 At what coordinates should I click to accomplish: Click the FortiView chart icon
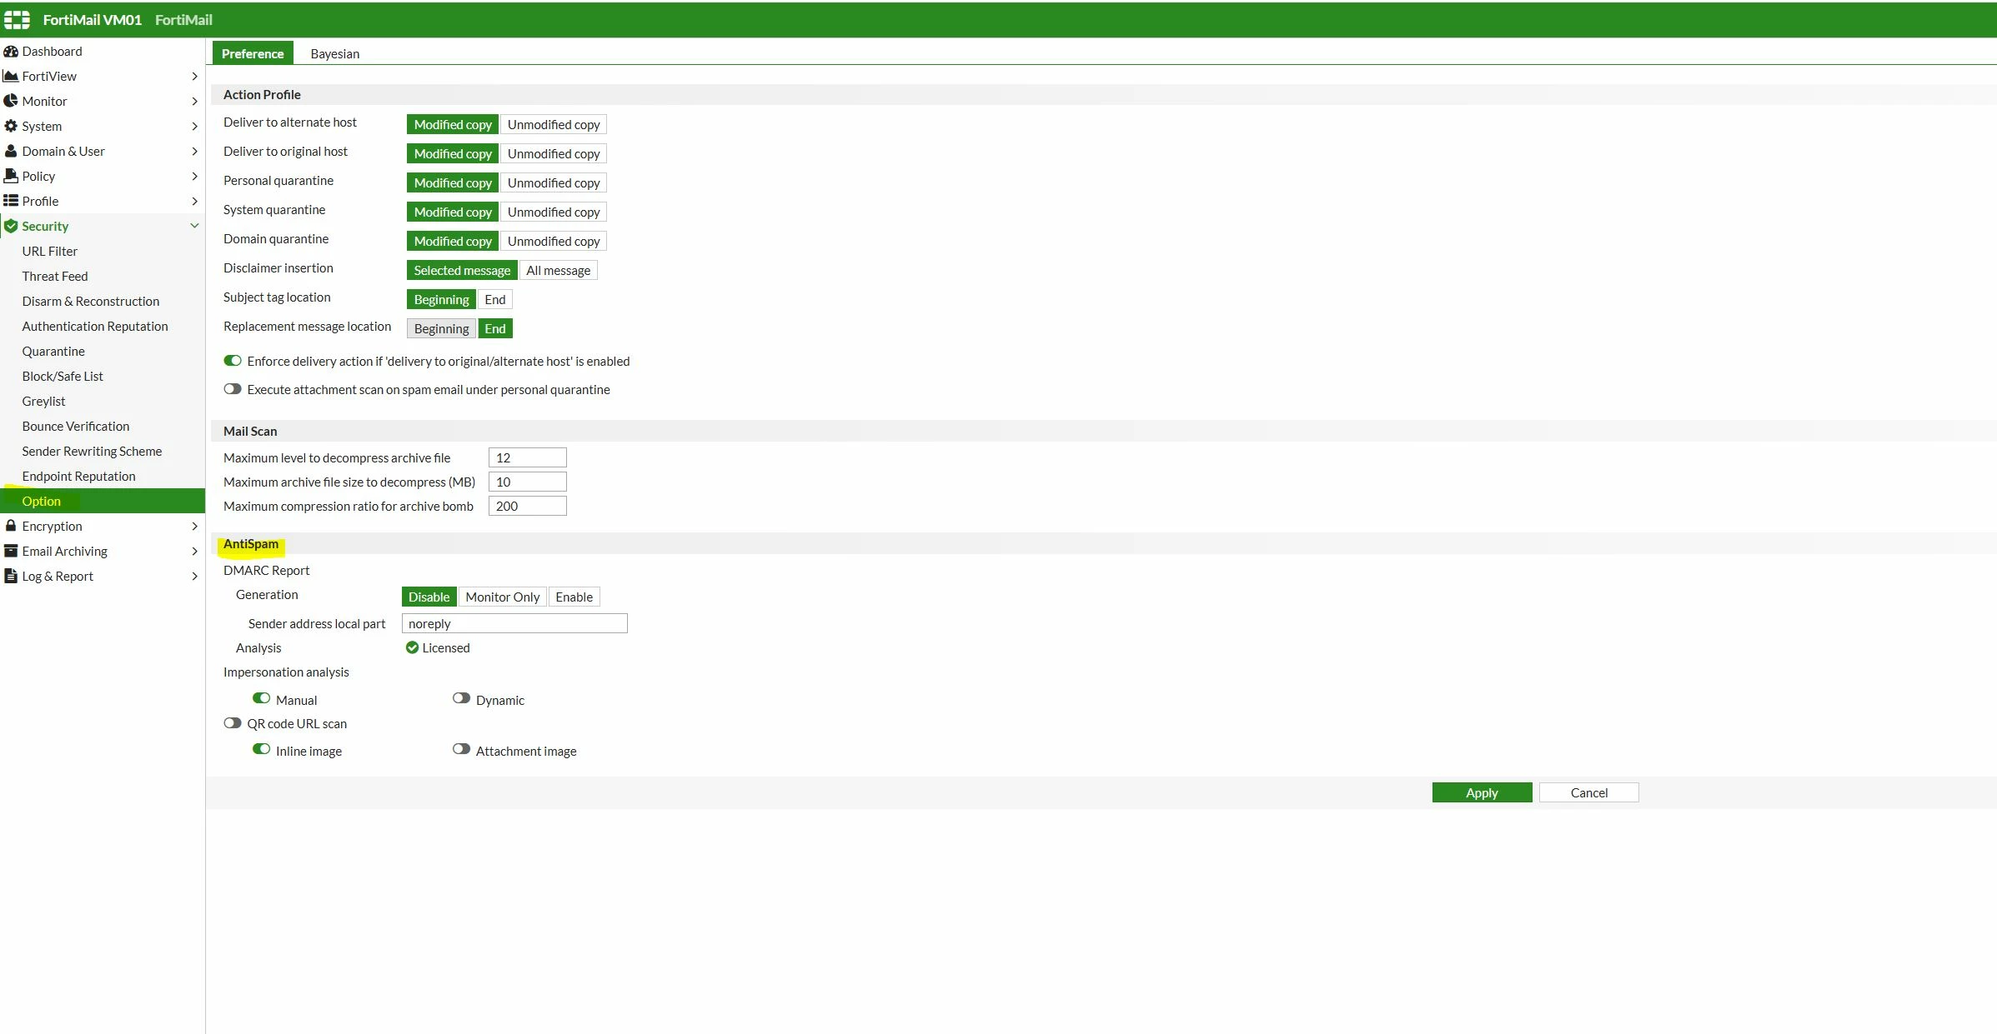tap(11, 76)
